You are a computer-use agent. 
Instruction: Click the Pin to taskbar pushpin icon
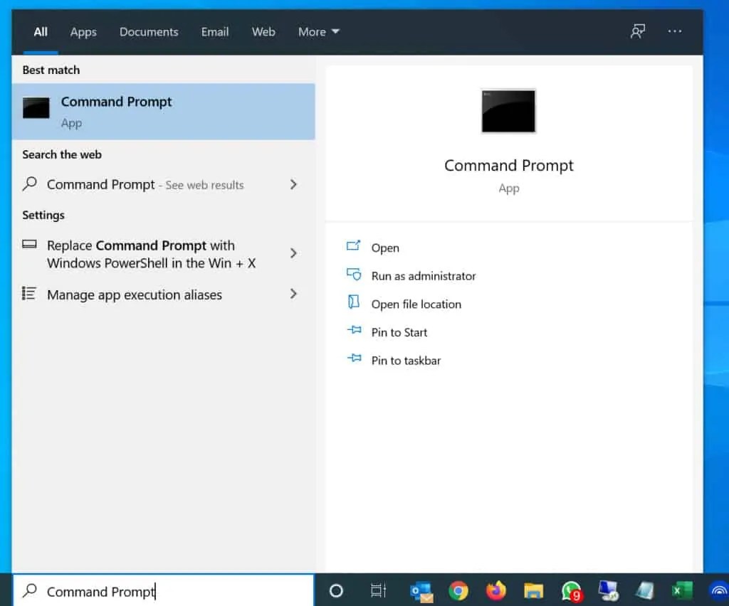355,359
